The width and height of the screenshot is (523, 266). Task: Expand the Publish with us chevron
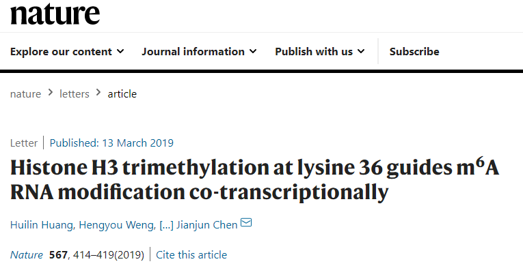coord(361,51)
